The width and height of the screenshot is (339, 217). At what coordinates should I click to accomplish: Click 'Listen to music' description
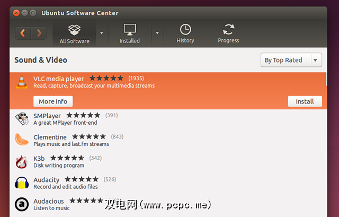(51, 208)
